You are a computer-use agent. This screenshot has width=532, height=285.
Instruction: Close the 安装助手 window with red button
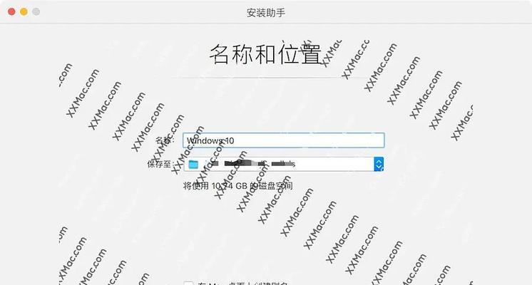tap(11, 12)
